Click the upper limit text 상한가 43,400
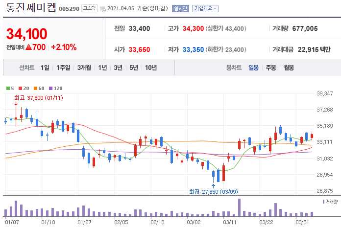 pos(226,28)
